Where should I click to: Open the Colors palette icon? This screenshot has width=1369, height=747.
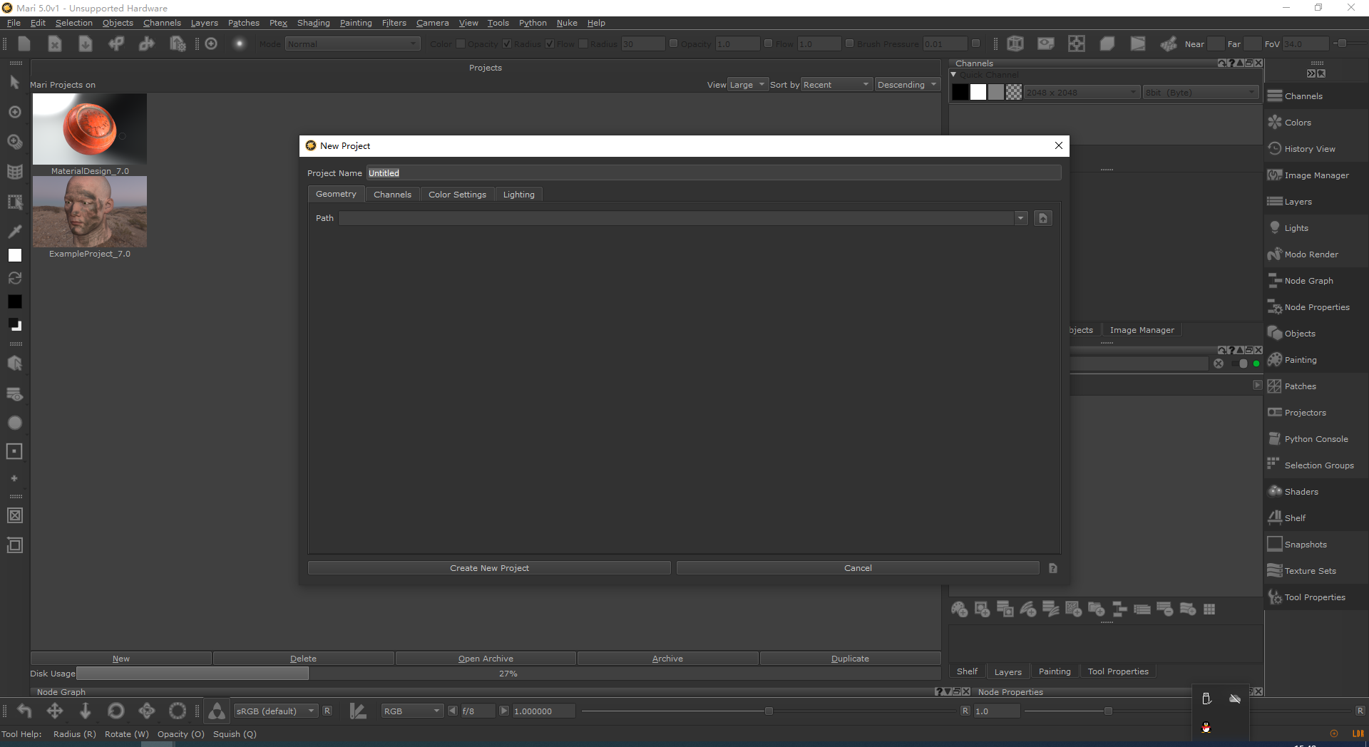click(1274, 122)
